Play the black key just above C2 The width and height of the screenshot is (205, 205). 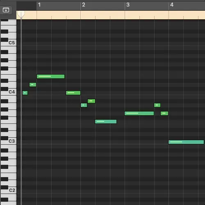point(5,187)
